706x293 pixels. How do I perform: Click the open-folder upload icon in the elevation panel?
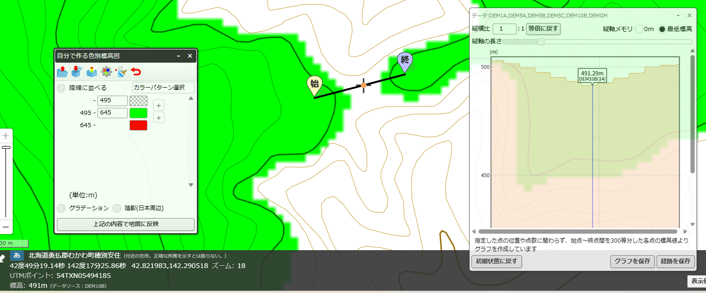pyautogui.click(x=62, y=72)
